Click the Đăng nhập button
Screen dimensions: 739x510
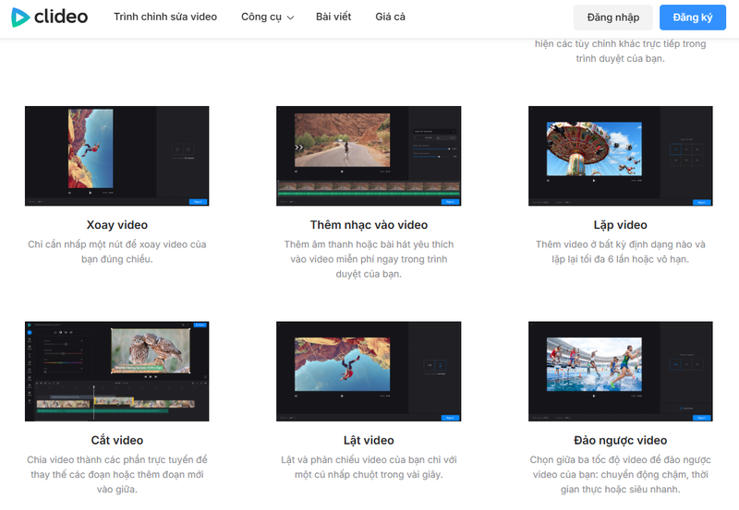612,18
